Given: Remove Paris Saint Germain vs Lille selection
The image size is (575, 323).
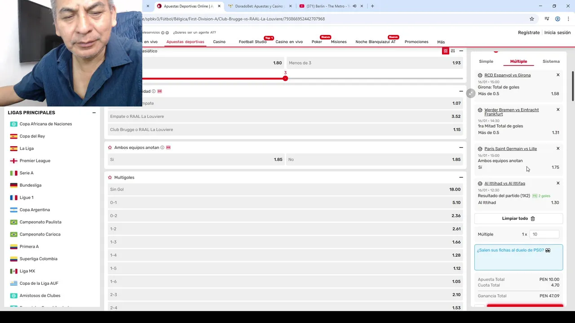Looking at the screenshot, I should point(558,148).
